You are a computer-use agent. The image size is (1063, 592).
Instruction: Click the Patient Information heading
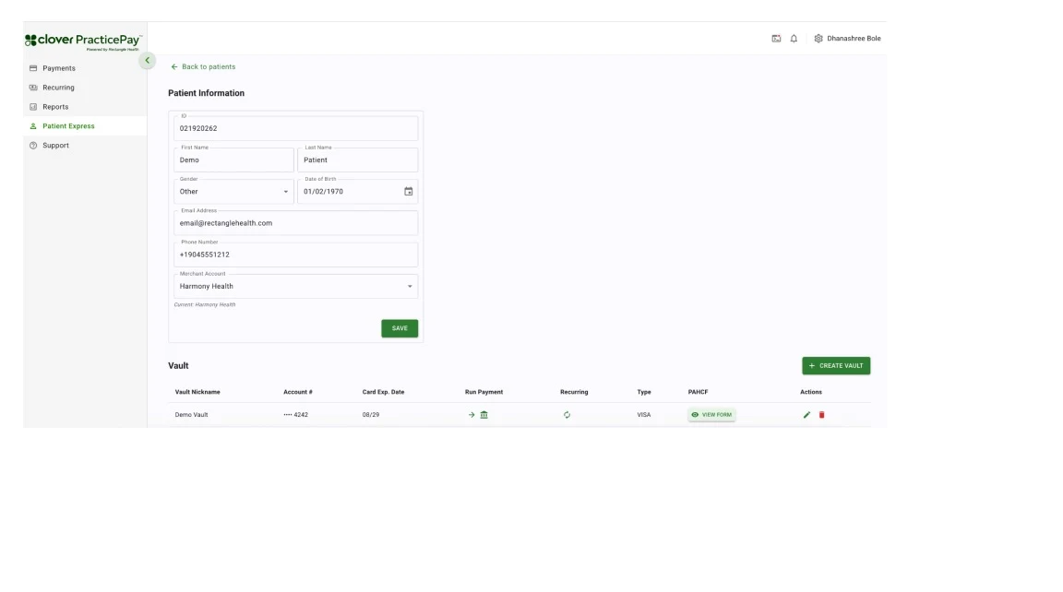point(206,93)
